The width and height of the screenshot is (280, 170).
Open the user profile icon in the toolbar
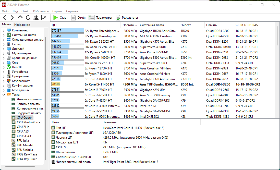pos(36,18)
